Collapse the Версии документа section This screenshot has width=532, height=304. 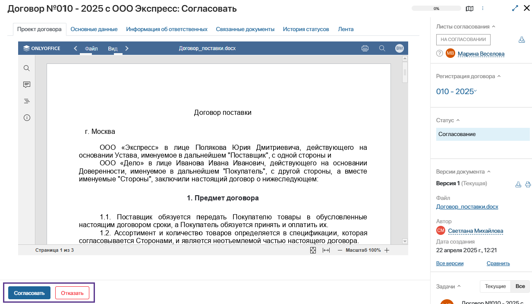tap(488, 172)
